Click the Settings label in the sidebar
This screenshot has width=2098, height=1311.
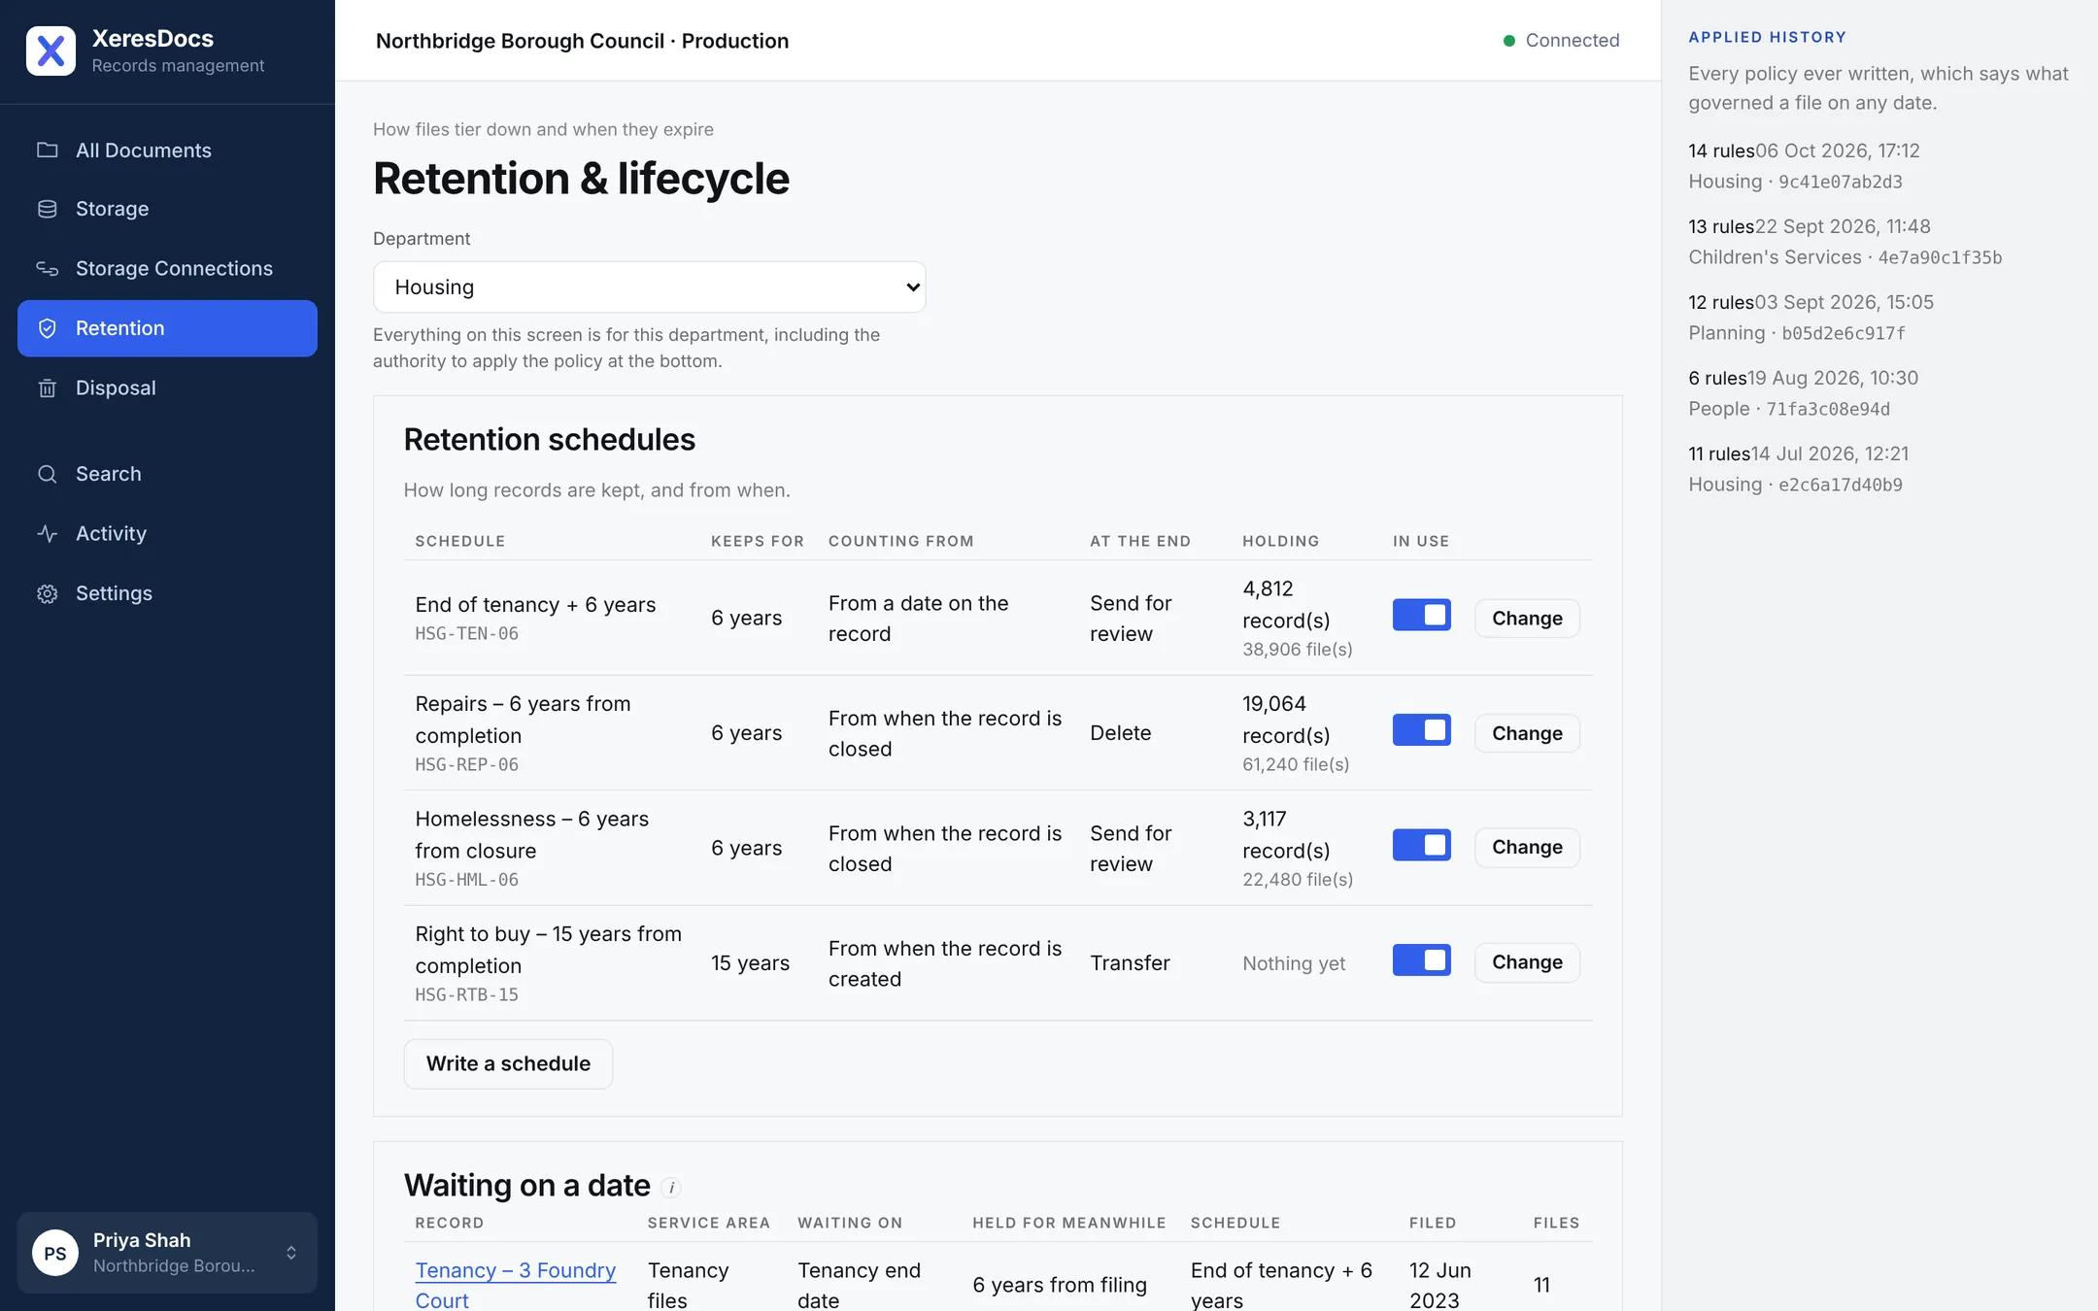(x=114, y=593)
